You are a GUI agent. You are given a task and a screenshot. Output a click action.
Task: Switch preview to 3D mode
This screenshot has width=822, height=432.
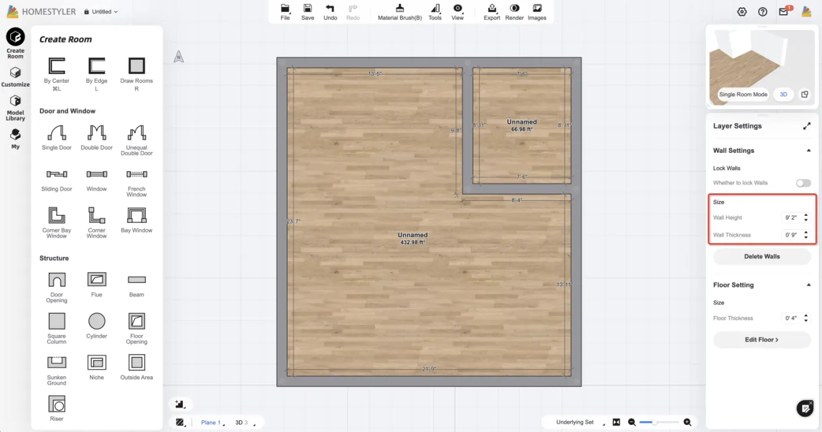[783, 94]
